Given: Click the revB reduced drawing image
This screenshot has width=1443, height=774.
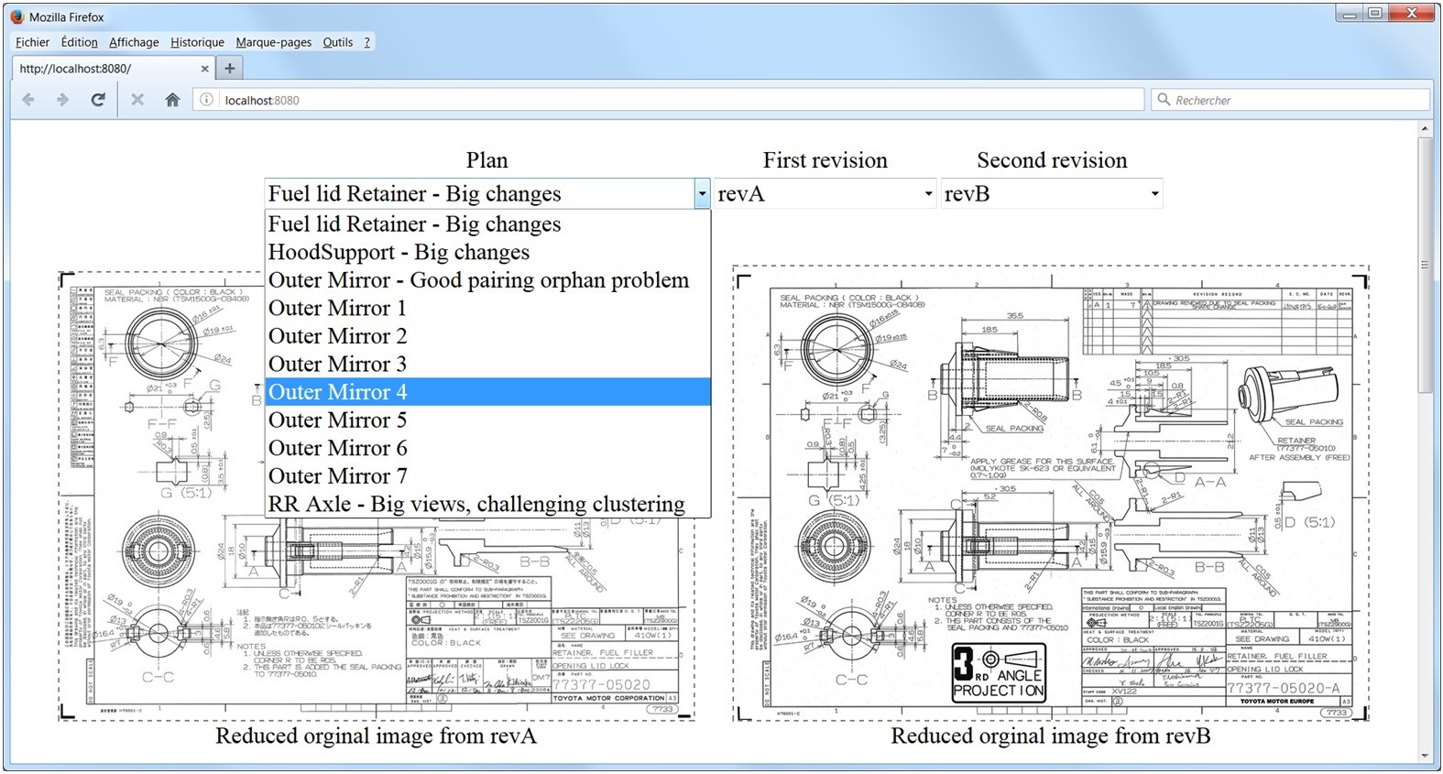Looking at the screenshot, I should (x=1051, y=494).
